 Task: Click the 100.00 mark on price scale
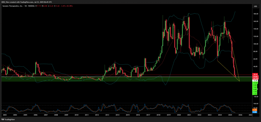pos(254,44)
